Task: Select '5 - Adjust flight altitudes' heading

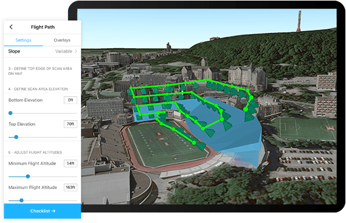Action: [35, 152]
